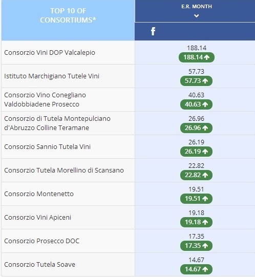This screenshot has width=255, height=277.
Task: Select Consorzio Sannio Tutela Vini entry
Action: coord(47,147)
